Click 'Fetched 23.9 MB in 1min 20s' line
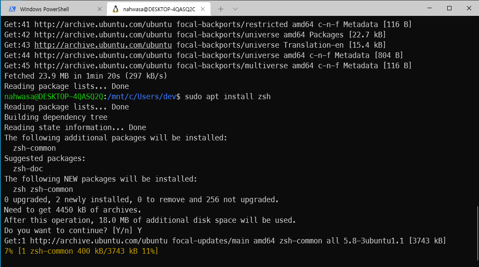This screenshot has height=267, width=479. pos(85,76)
